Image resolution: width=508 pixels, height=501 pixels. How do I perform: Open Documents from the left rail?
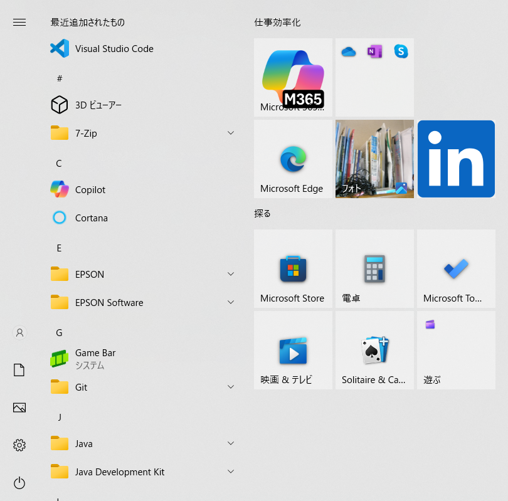tap(19, 370)
